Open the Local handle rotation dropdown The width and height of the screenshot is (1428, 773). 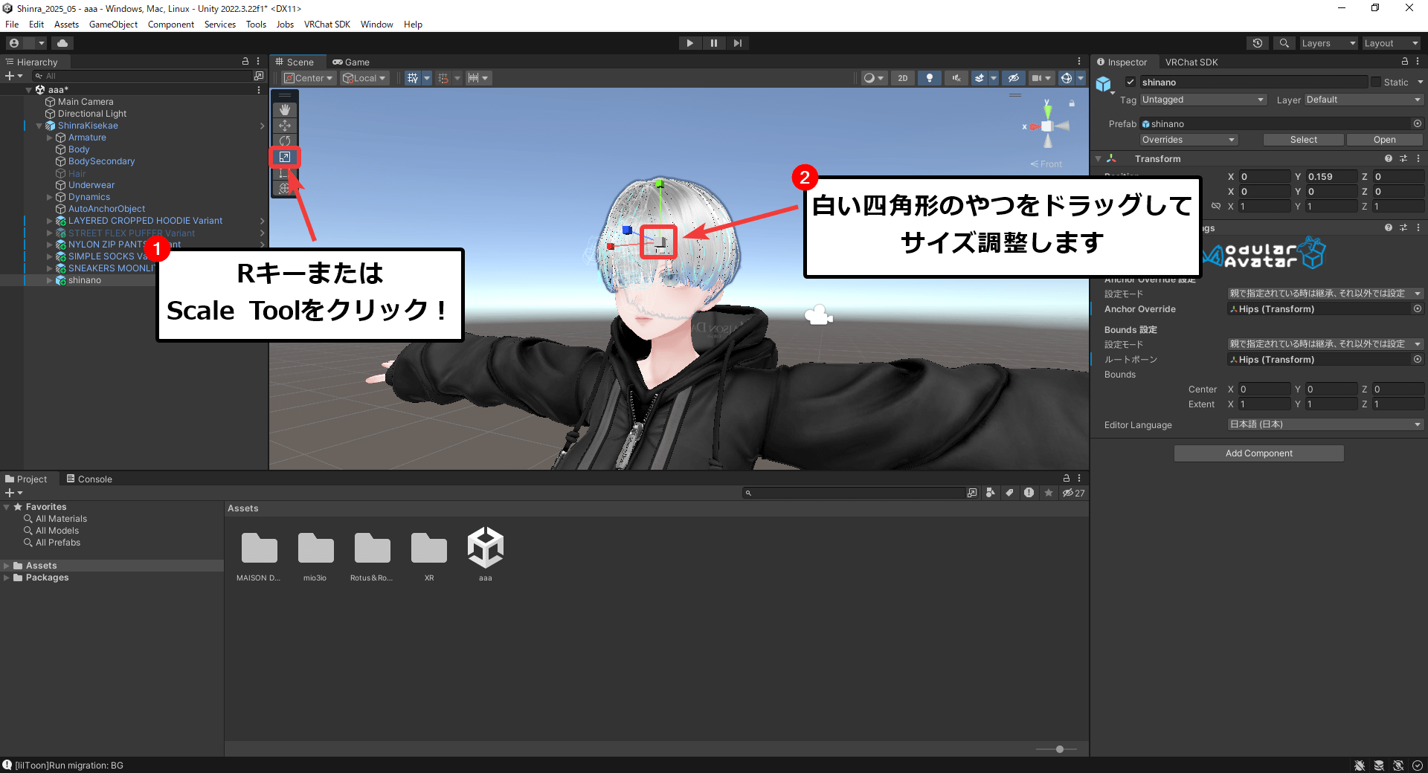[x=364, y=78]
